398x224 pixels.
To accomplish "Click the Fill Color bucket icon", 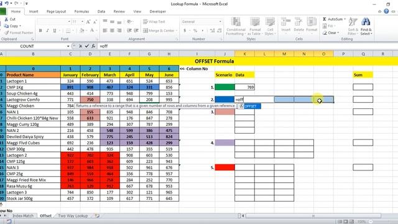I will (81, 30).
